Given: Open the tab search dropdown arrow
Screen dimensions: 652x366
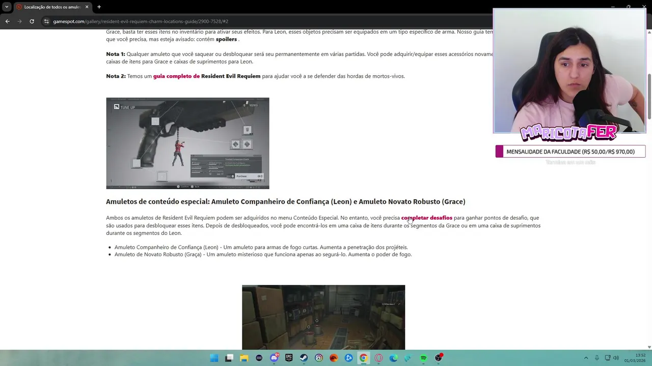Looking at the screenshot, I should pyautogui.click(x=7, y=7).
